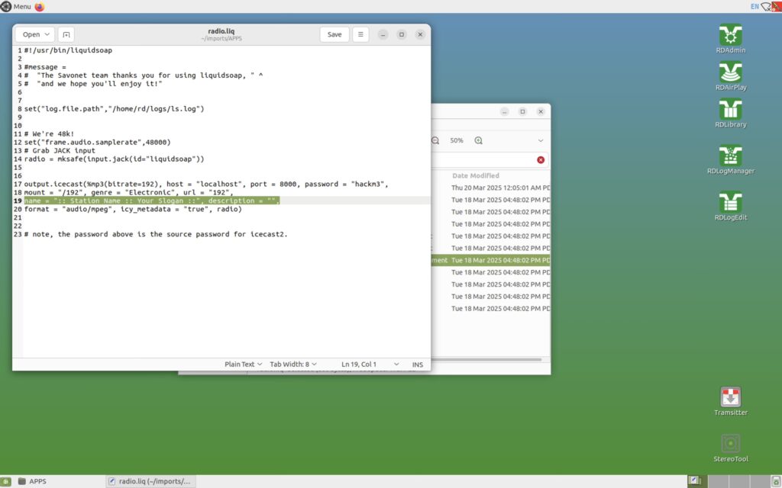
Task: Click the 50% zoom level in file manager
Action: point(457,140)
